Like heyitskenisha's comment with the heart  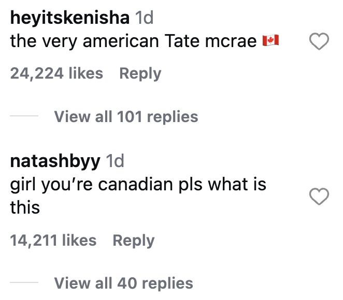click(319, 42)
